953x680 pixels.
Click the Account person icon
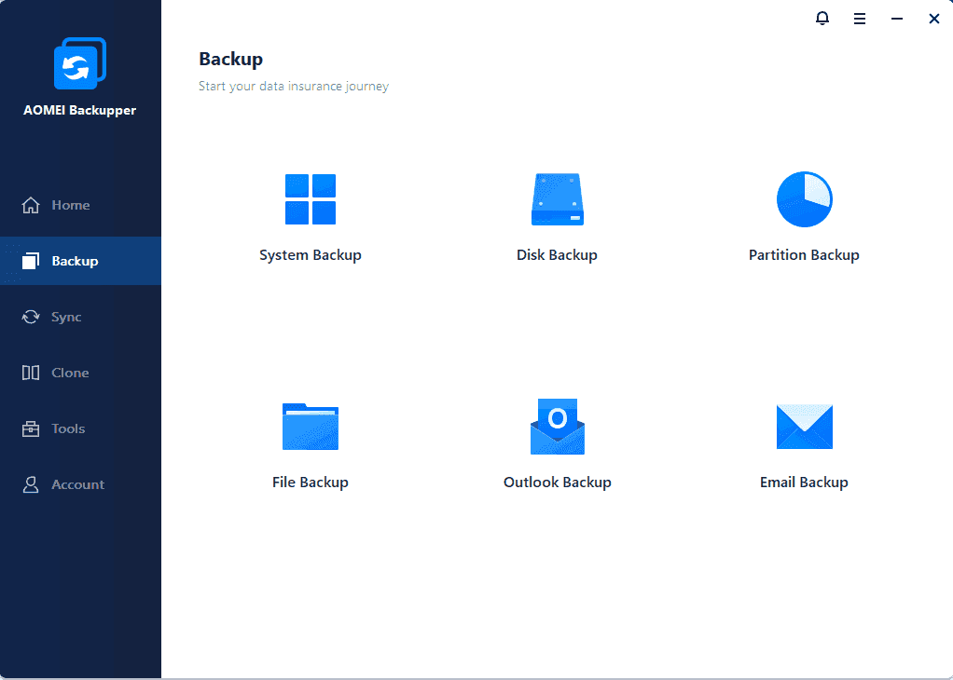pos(31,484)
